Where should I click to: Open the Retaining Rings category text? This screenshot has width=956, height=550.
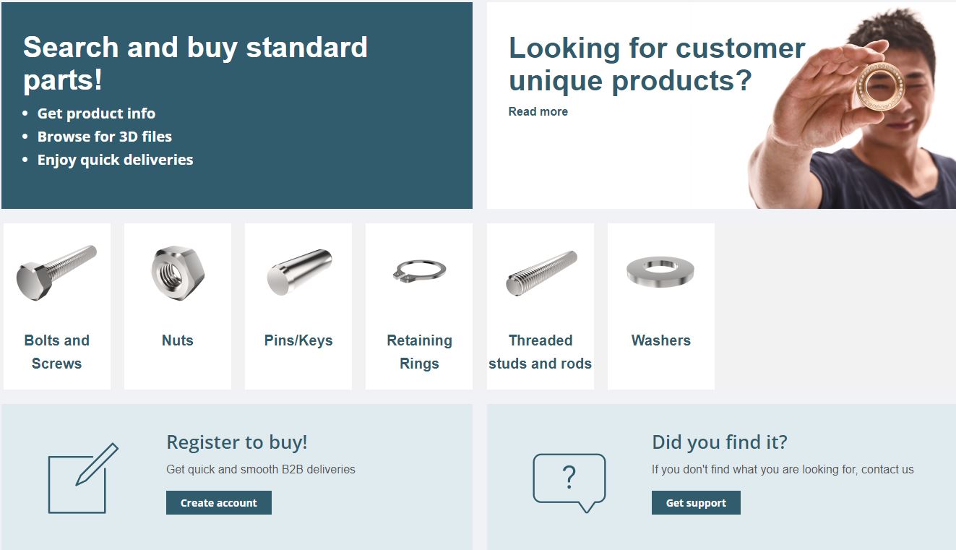click(419, 352)
